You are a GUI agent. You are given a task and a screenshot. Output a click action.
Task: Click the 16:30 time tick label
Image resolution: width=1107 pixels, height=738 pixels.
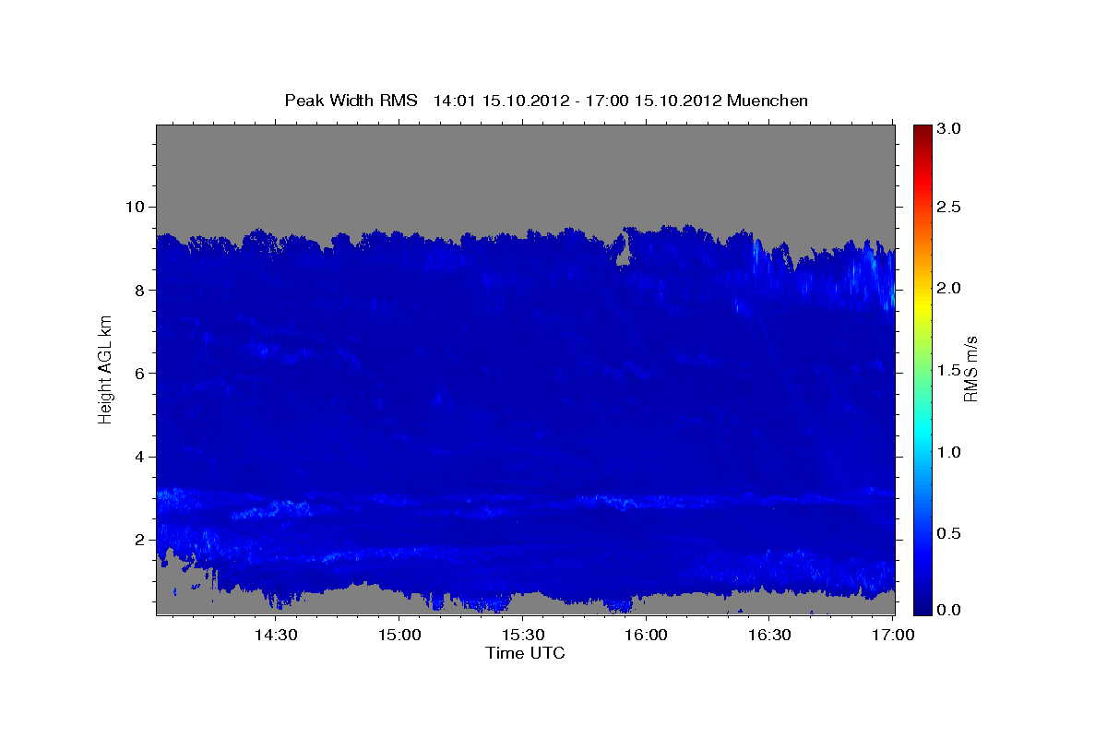tap(769, 635)
